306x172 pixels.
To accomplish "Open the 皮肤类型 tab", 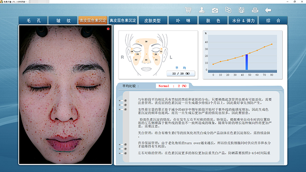I will click(153, 21).
